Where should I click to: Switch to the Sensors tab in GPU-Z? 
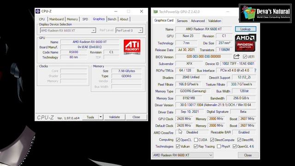182,21
